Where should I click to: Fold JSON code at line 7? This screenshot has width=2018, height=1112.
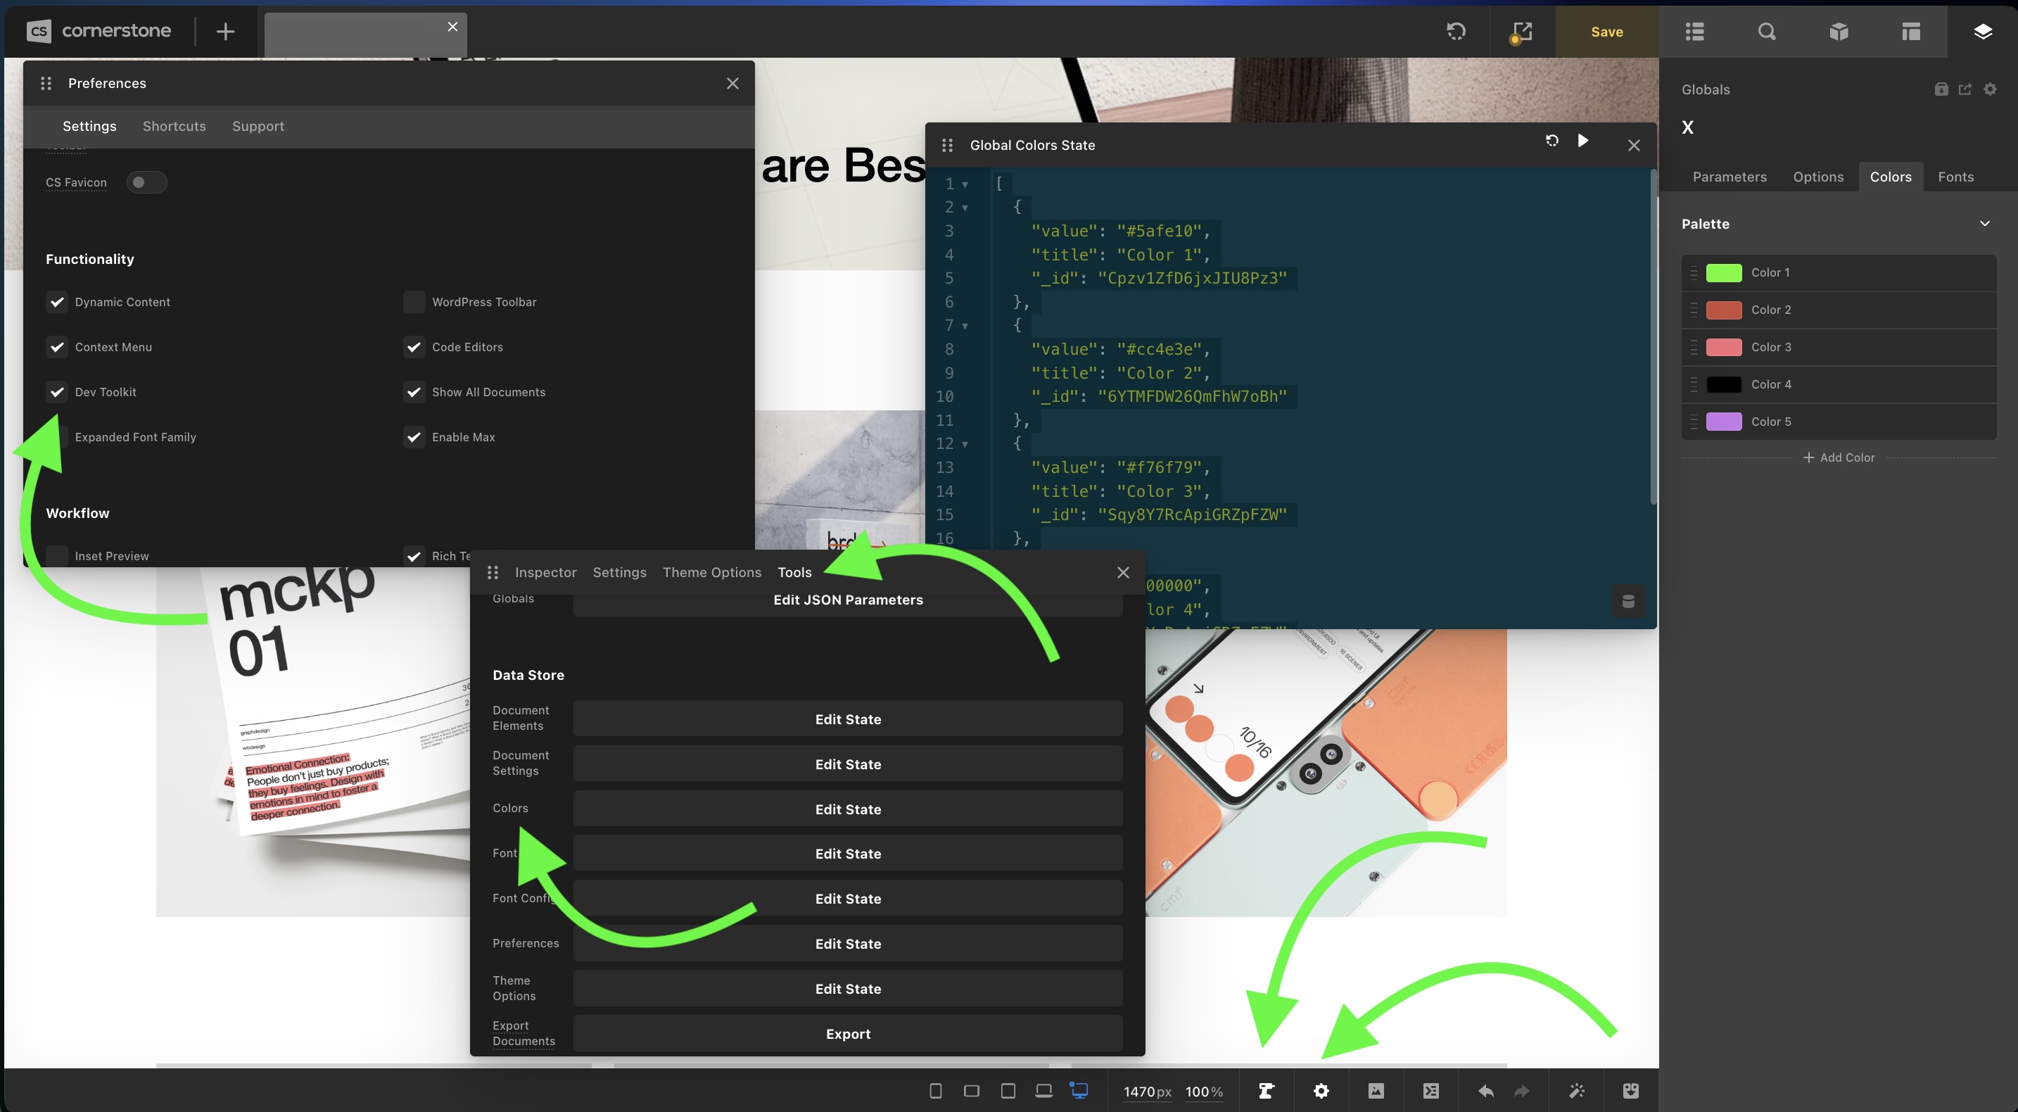965,326
